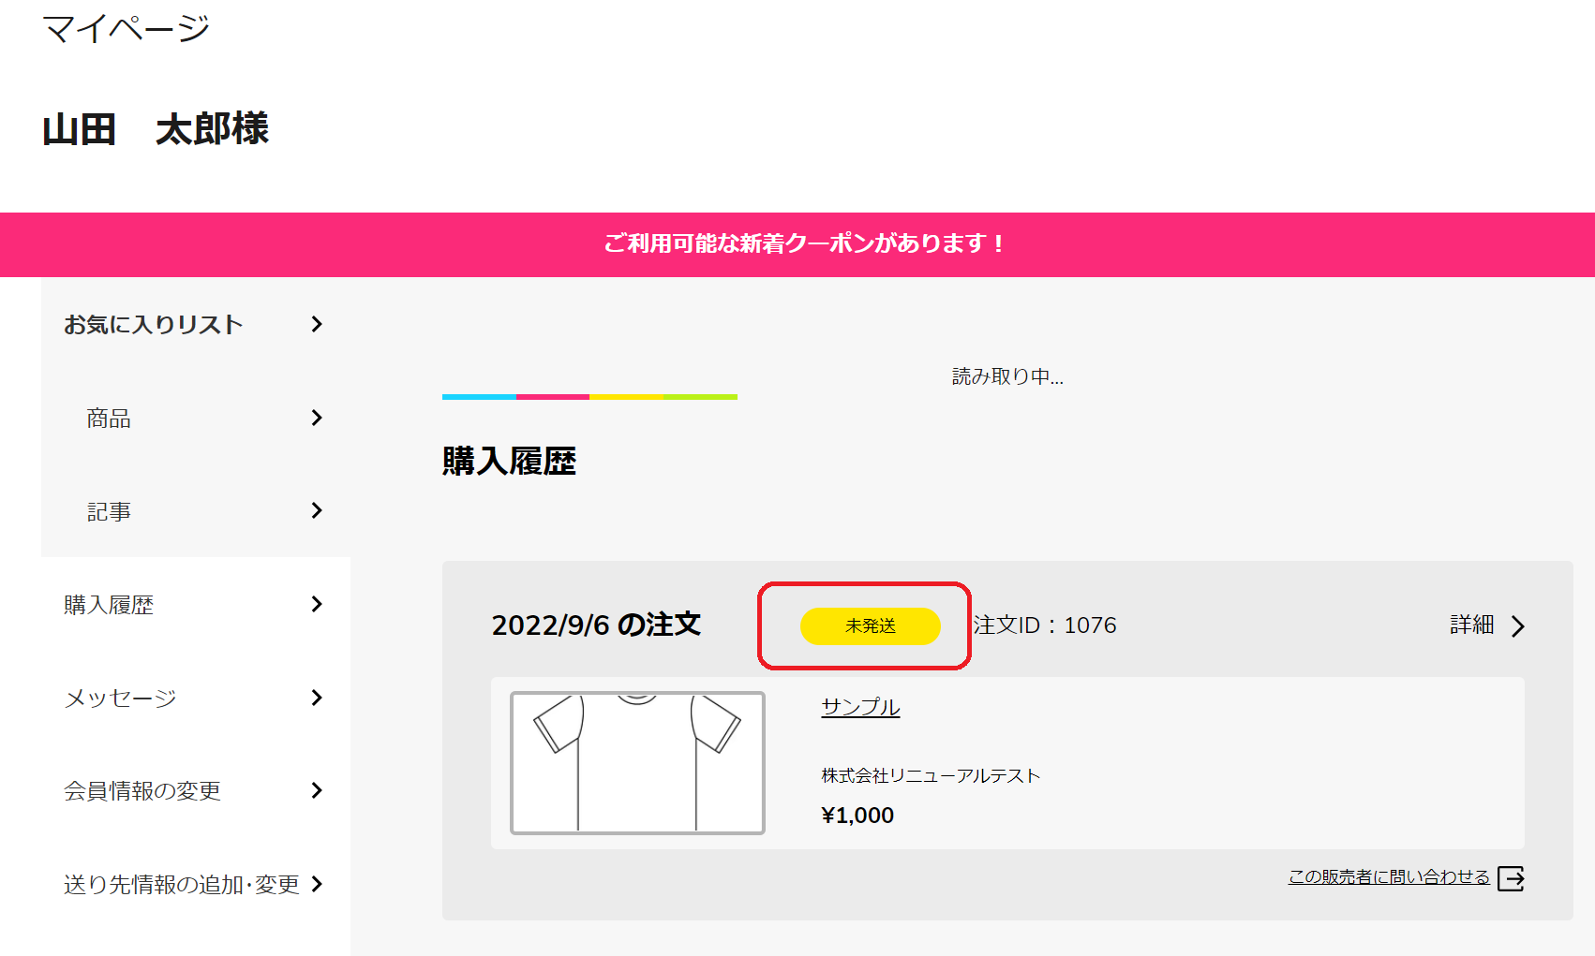
Task: Click the chevron arrow beside 商品
Action: [317, 418]
